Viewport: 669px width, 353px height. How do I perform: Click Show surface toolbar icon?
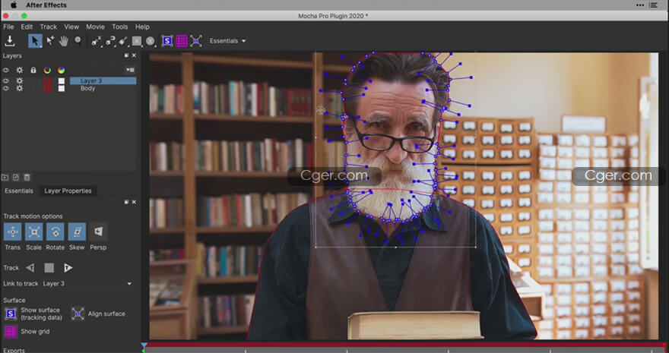pyautogui.click(x=167, y=41)
